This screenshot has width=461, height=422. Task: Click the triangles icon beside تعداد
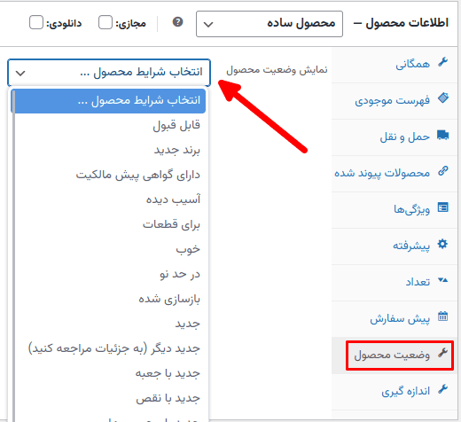click(x=443, y=280)
